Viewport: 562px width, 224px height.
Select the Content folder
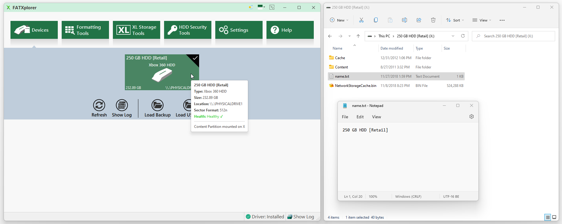pos(396,67)
